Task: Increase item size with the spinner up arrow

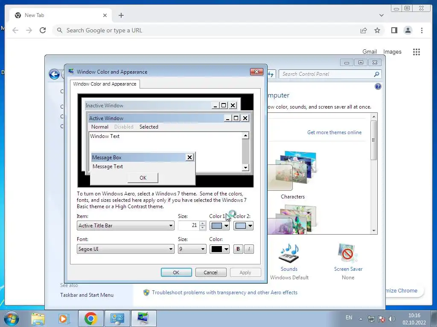Action: tap(203, 223)
